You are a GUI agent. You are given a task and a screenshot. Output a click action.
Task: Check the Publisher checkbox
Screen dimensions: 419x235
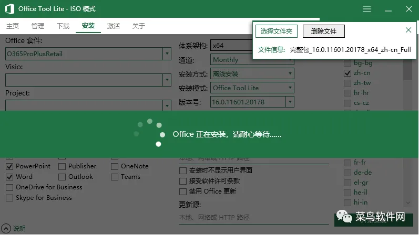pyautogui.click(x=62, y=166)
